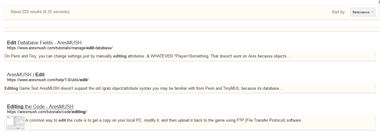Click the tutorials/code/editing URL
380x135 pixels.
47,112
